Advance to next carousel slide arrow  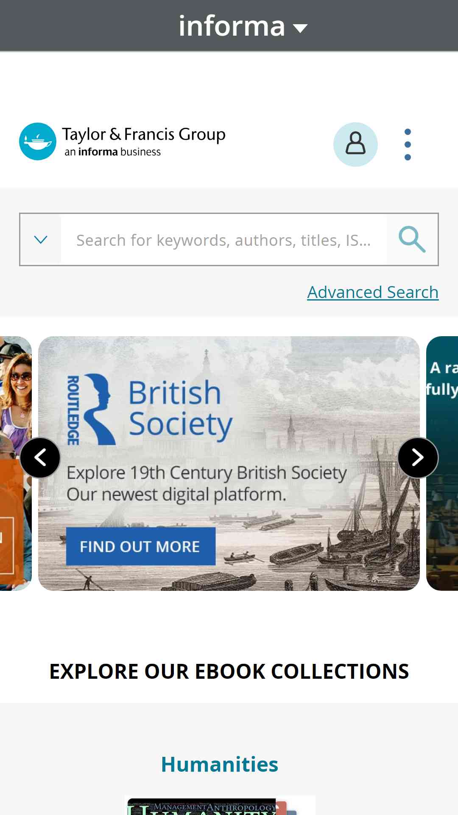coord(418,458)
